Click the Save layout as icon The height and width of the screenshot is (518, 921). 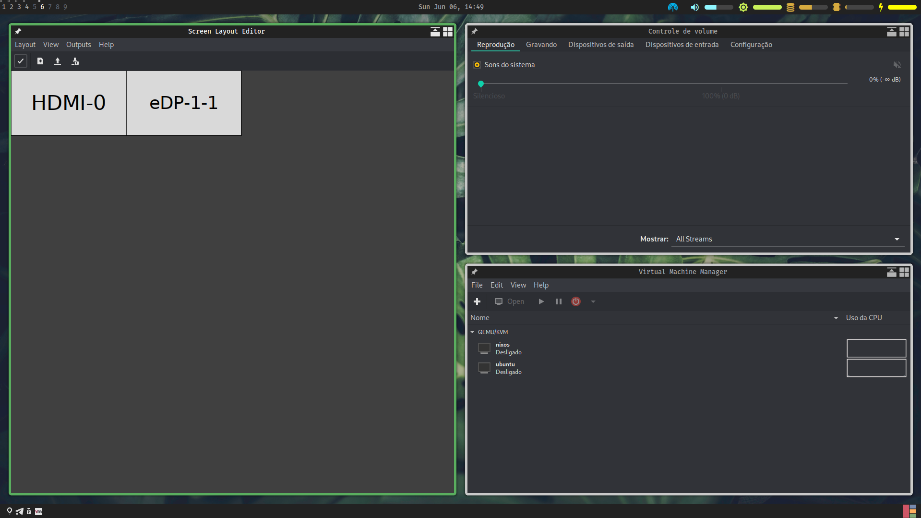[75, 61]
